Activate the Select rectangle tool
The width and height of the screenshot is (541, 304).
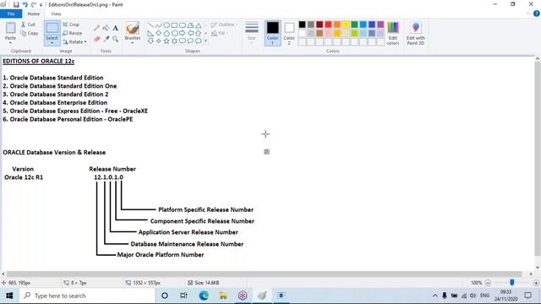click(52, 29)
